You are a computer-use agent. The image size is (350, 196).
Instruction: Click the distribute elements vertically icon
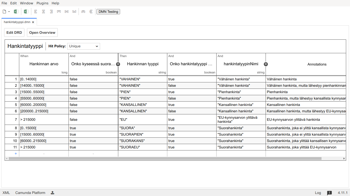pyautogui.click(x=91, y=12)
